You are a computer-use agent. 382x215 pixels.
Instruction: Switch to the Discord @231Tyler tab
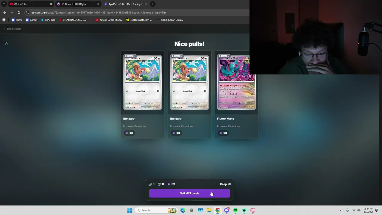pyautogui.click(x=78, y=4)
